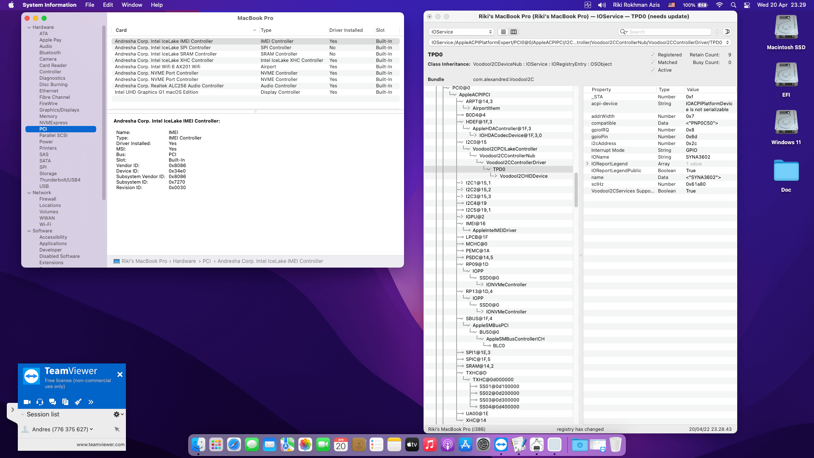
Task: Collapse the TeamViewer side panel arrow tab
Action: coord(12,410)
